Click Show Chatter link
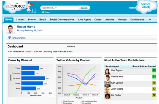The height and width of the screenshot is (104, 159). [19, 38]
